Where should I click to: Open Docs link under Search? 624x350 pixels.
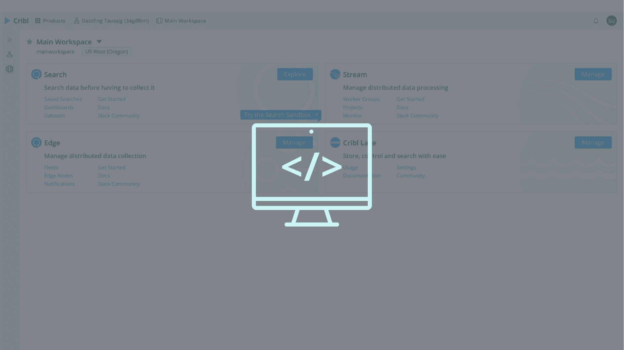tap(104, 107)
